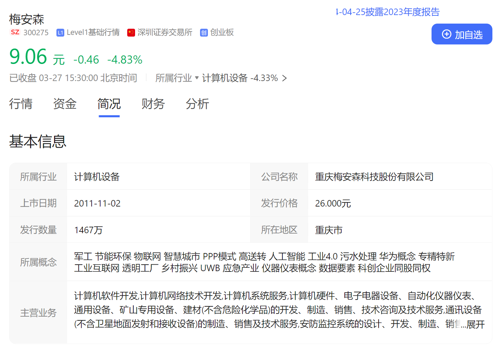Click the 已收盘 03-27 15:30:00 timestamp
This screenshot has width=503, height=358.
(x=73, y=78)
